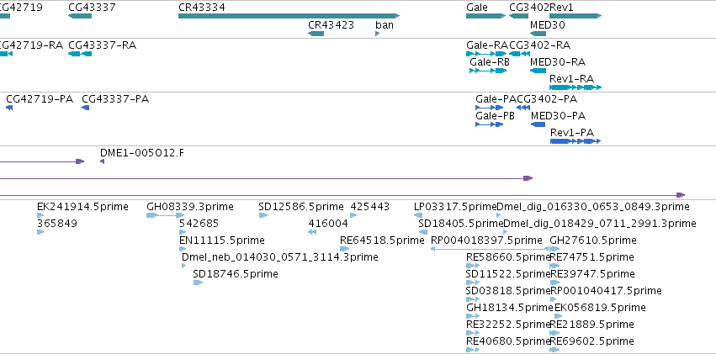
Task: Select the EK241914.5prime EST arrow
Action: coord(40,215)
